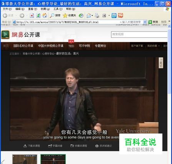
Task: Click the 搜索视频 search field
Action: [x=139, y=34]
